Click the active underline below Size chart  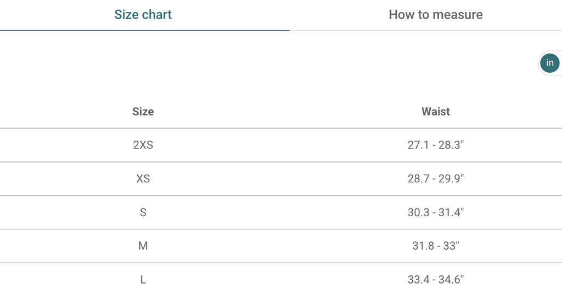point(144,31)
